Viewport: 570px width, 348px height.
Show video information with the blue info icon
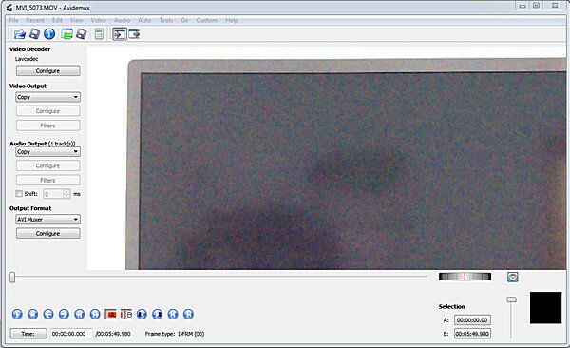tap(49, 34)
